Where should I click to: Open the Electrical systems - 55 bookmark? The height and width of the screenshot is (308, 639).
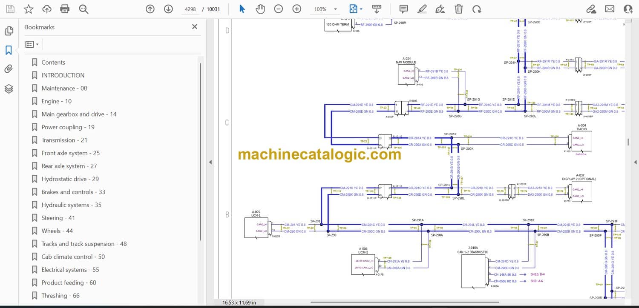[70, 270]
